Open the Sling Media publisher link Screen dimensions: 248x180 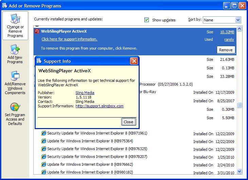coord(85,93)
